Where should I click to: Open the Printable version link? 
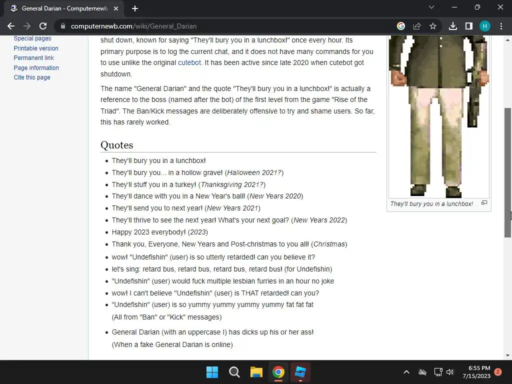point(36,48)
